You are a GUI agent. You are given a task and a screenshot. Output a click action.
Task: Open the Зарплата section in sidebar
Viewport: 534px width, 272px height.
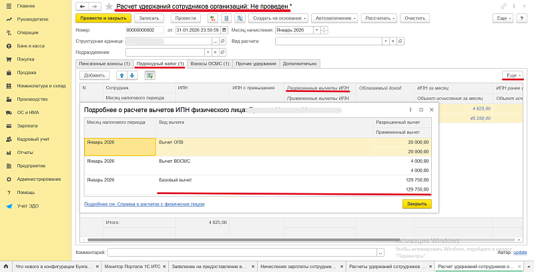pos(27,125)
